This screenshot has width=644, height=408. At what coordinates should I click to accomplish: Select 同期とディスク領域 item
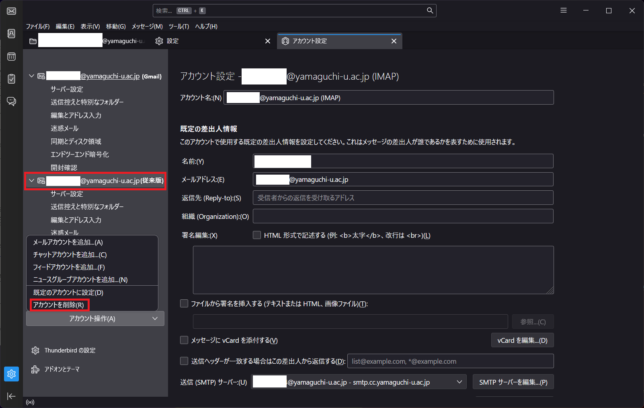76,142
